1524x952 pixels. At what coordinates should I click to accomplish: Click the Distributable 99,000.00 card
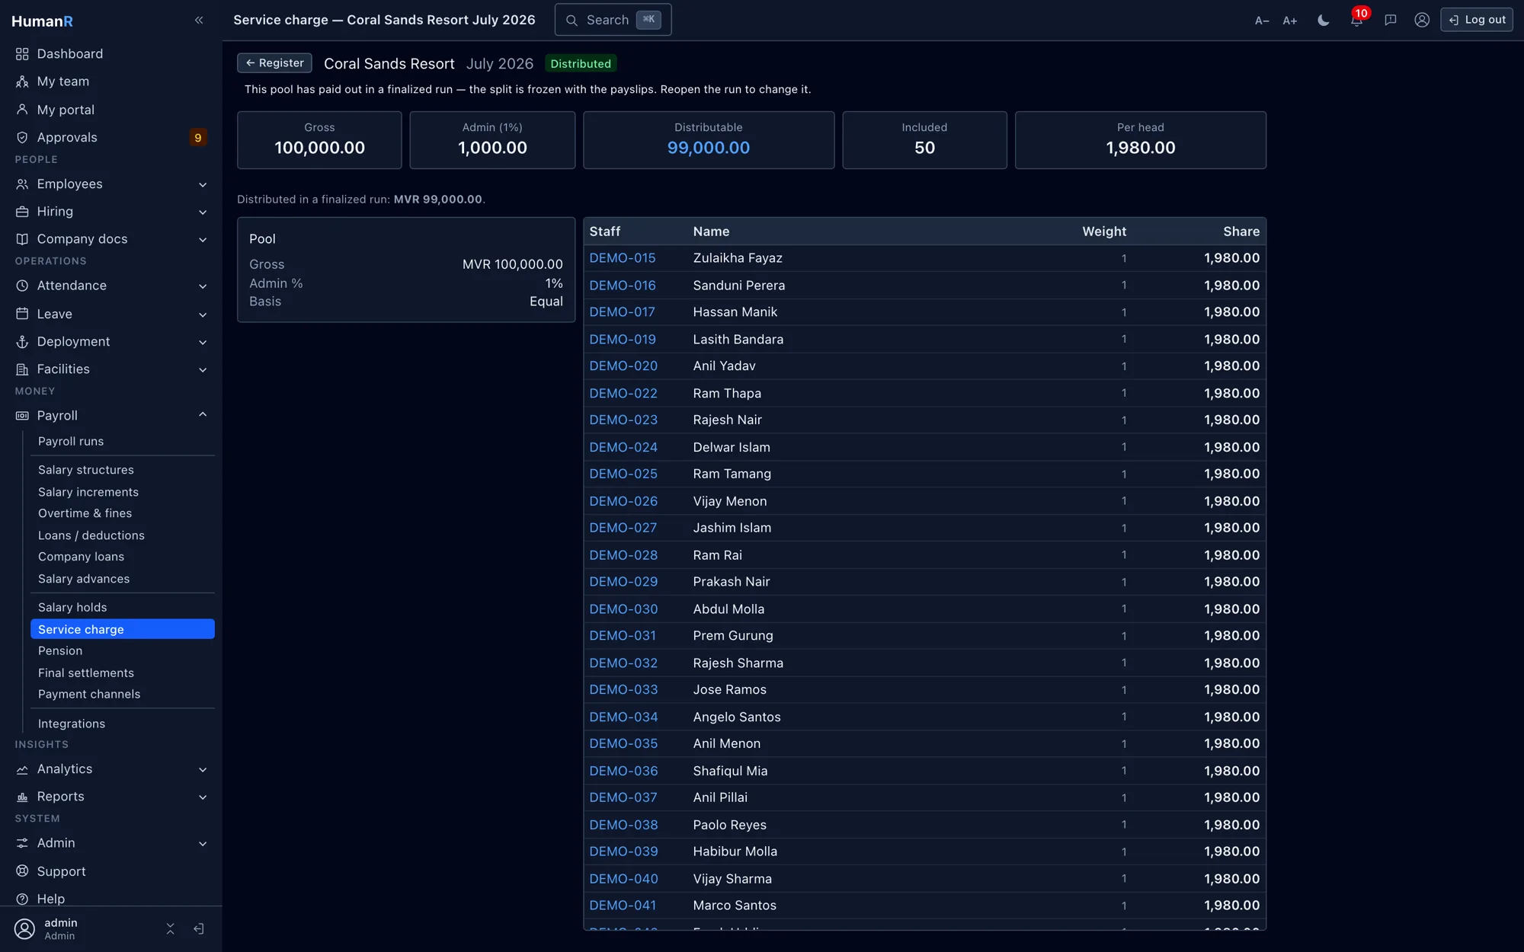tap(708, 140)
